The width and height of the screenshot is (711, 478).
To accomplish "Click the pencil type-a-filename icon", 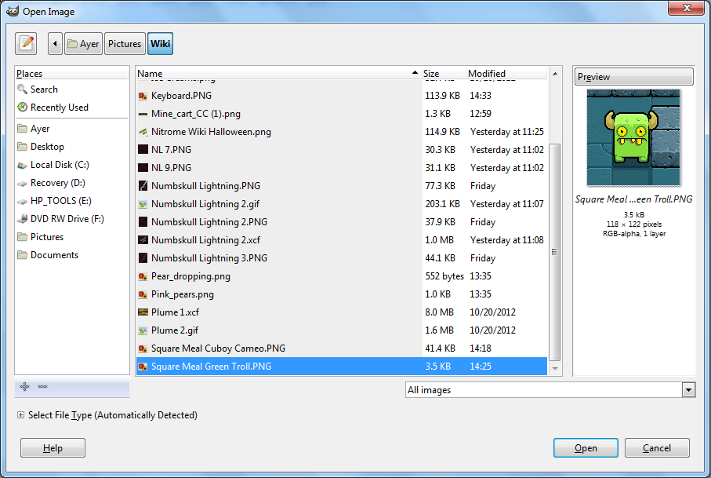I will point(26,44).
